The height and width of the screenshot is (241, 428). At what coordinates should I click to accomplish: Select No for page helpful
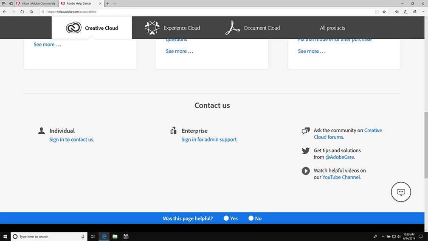251,218
